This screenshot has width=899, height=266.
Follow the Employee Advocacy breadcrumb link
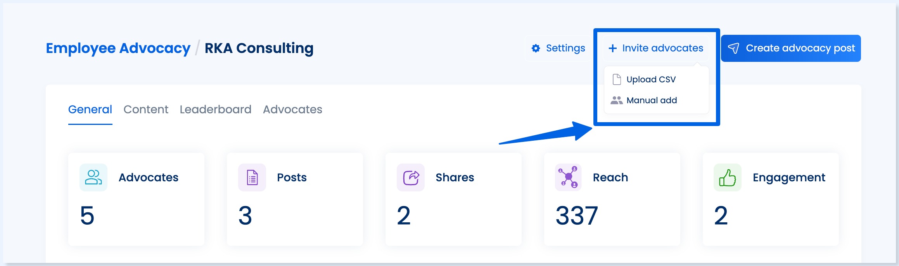coord(118,48)
